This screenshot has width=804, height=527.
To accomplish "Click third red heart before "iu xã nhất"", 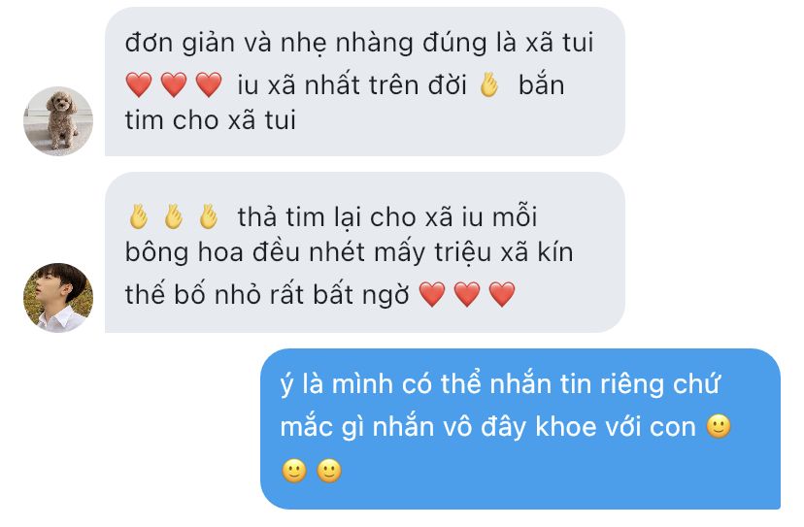I will 209,84.
